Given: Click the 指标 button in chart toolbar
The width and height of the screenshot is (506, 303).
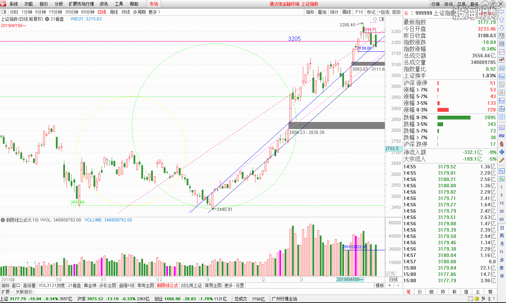Looking at the screenshot, I should point(310,12).
